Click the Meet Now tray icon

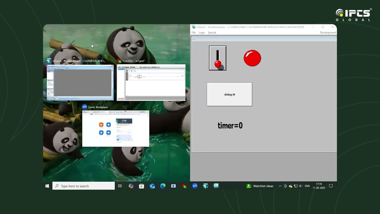click(285, 186)
